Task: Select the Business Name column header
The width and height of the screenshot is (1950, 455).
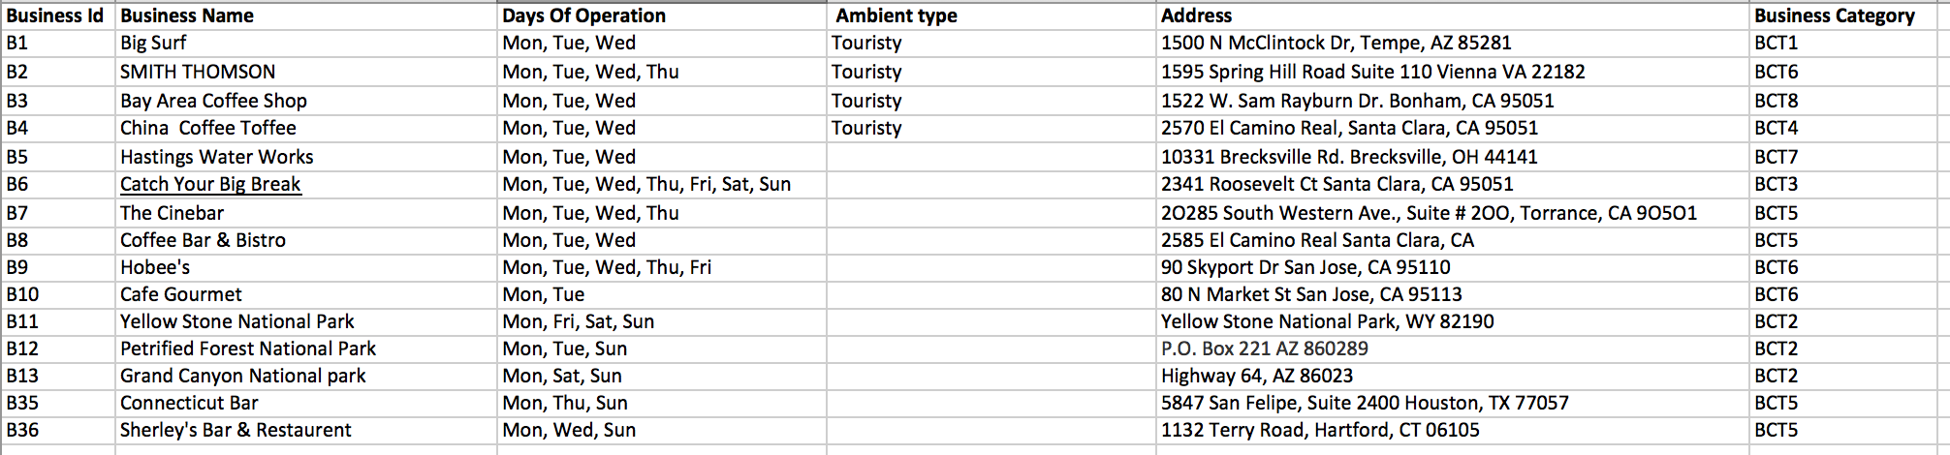Action: pos(305,15)
